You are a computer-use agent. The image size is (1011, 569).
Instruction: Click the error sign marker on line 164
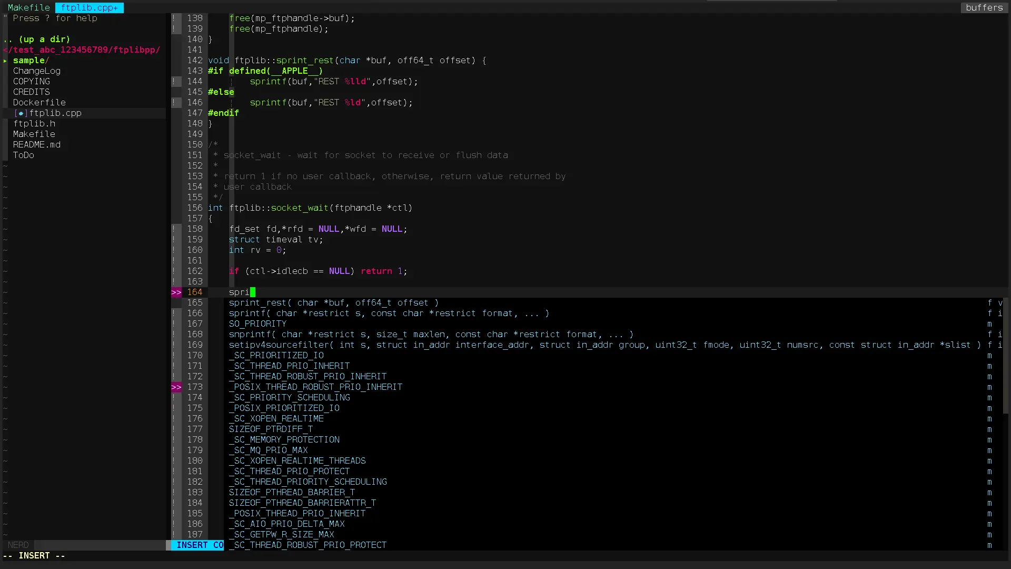[x=176, y=292]
